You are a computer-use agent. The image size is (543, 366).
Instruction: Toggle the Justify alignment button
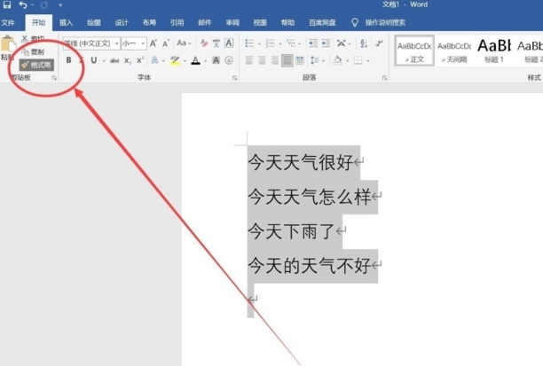coord(287,60)
